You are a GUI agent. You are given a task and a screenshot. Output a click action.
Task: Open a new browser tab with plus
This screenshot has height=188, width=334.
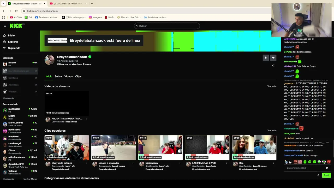(92, 3)
